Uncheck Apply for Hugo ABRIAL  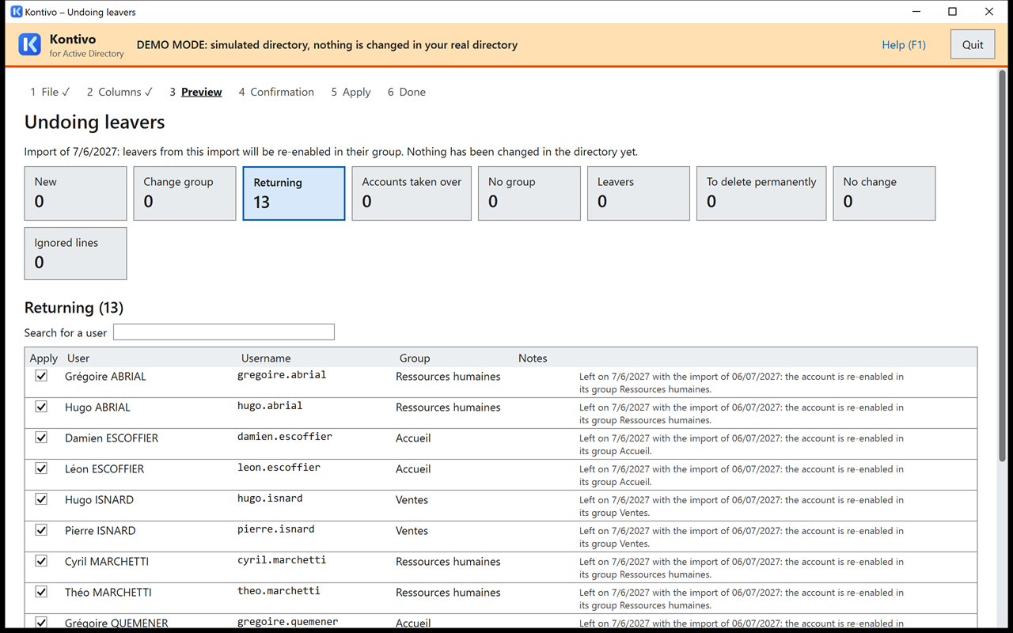[x=41, y=407]
